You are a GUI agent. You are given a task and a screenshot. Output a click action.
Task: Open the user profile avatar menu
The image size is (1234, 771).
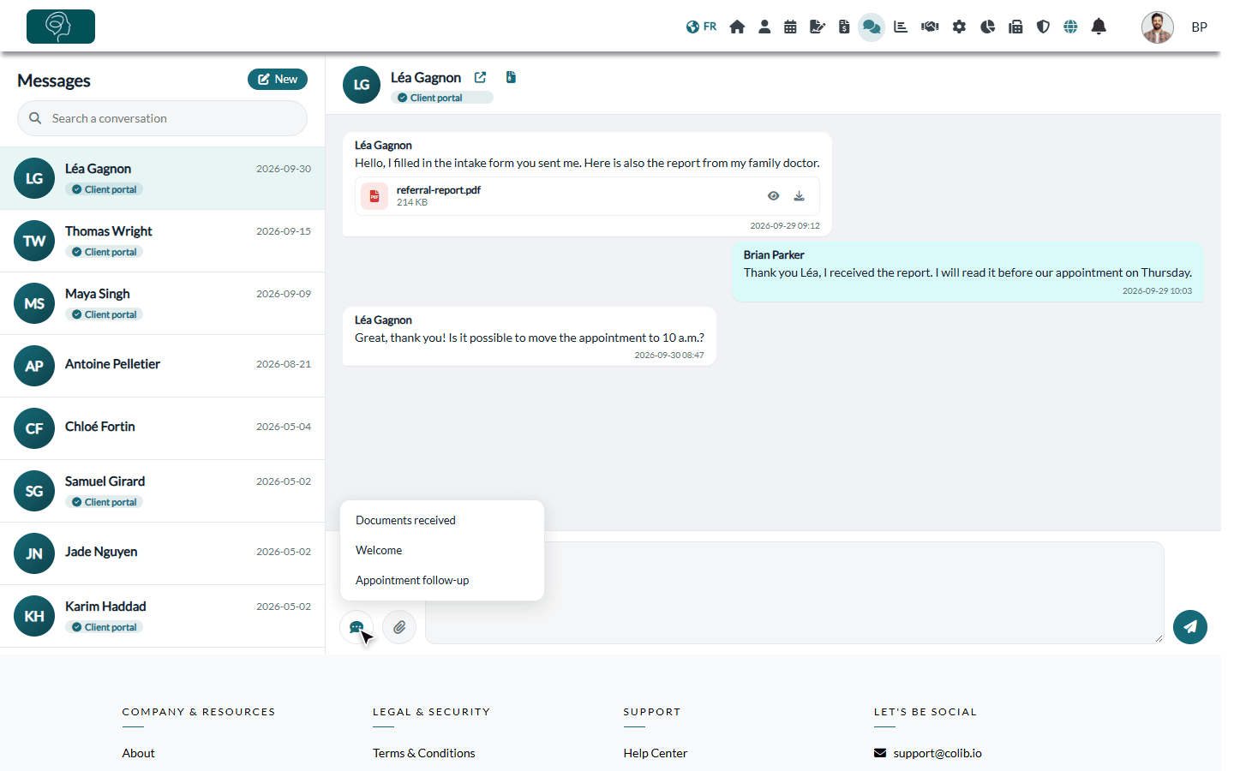pyautogui.click(x=1158, y=27)
